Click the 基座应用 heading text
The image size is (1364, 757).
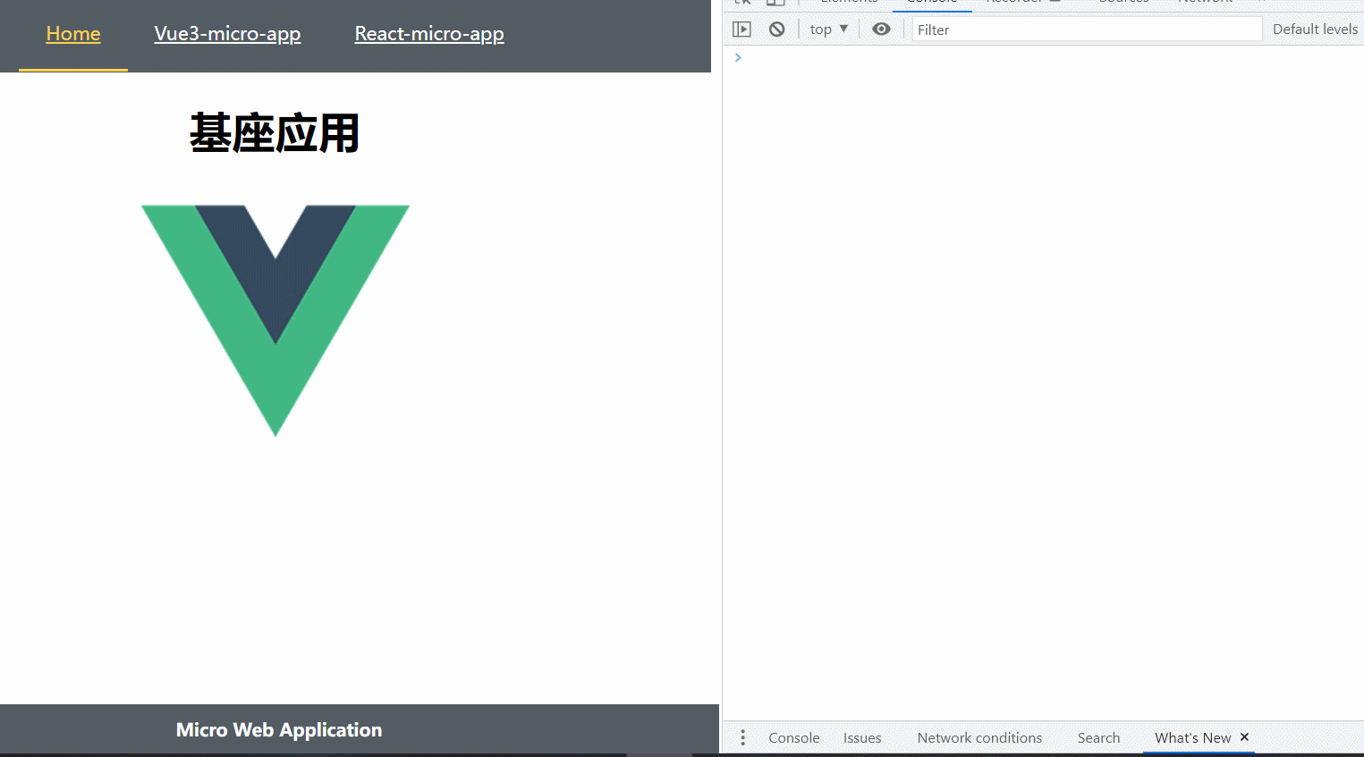275,133
